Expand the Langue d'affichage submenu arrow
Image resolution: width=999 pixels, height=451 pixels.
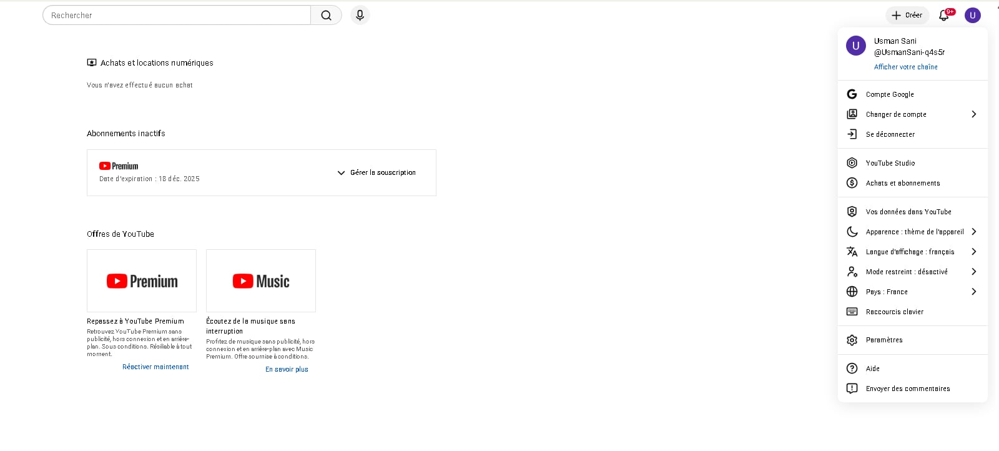click(973, 252)
